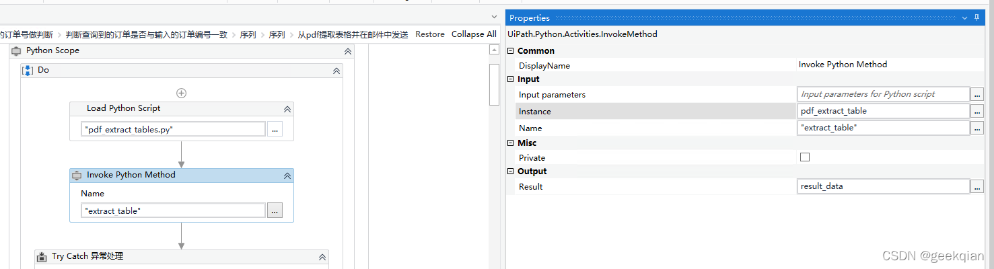
Task: Edit the "pdf extract tables.py" file path field
Action: [174, 130]
